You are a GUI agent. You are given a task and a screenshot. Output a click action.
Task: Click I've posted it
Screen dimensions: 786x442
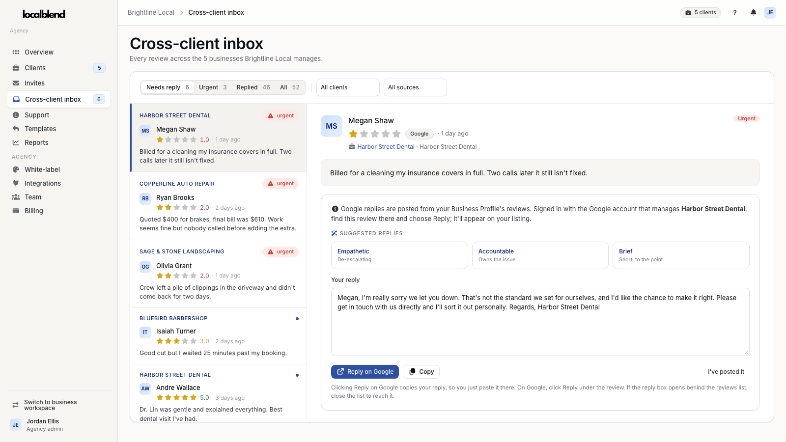click(726, 372)
